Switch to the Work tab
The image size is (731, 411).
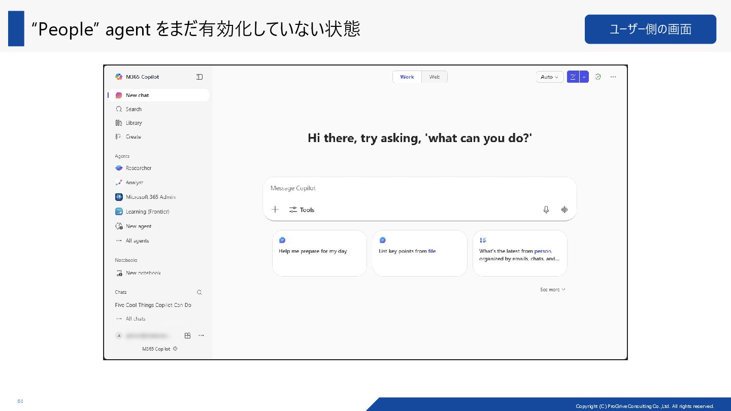pyautogui.click(x=407, y=77)
